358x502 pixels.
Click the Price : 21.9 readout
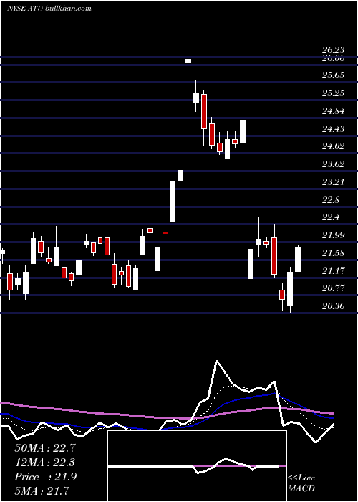point(45,477)
